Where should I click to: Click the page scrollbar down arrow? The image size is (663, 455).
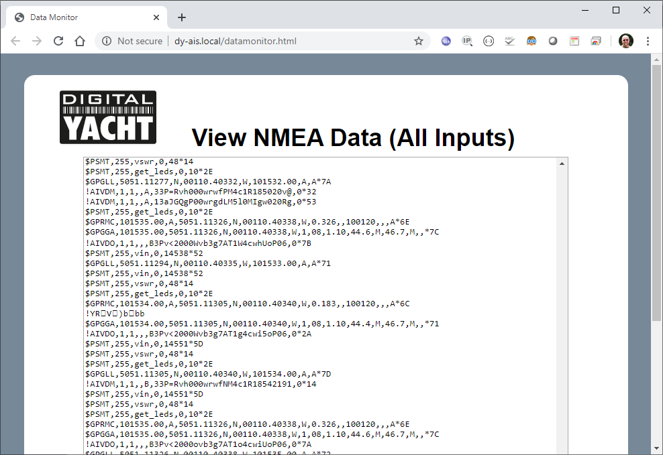click(x=656, y=448)
